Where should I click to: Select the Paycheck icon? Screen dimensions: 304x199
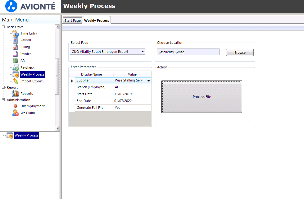(16, 67)
